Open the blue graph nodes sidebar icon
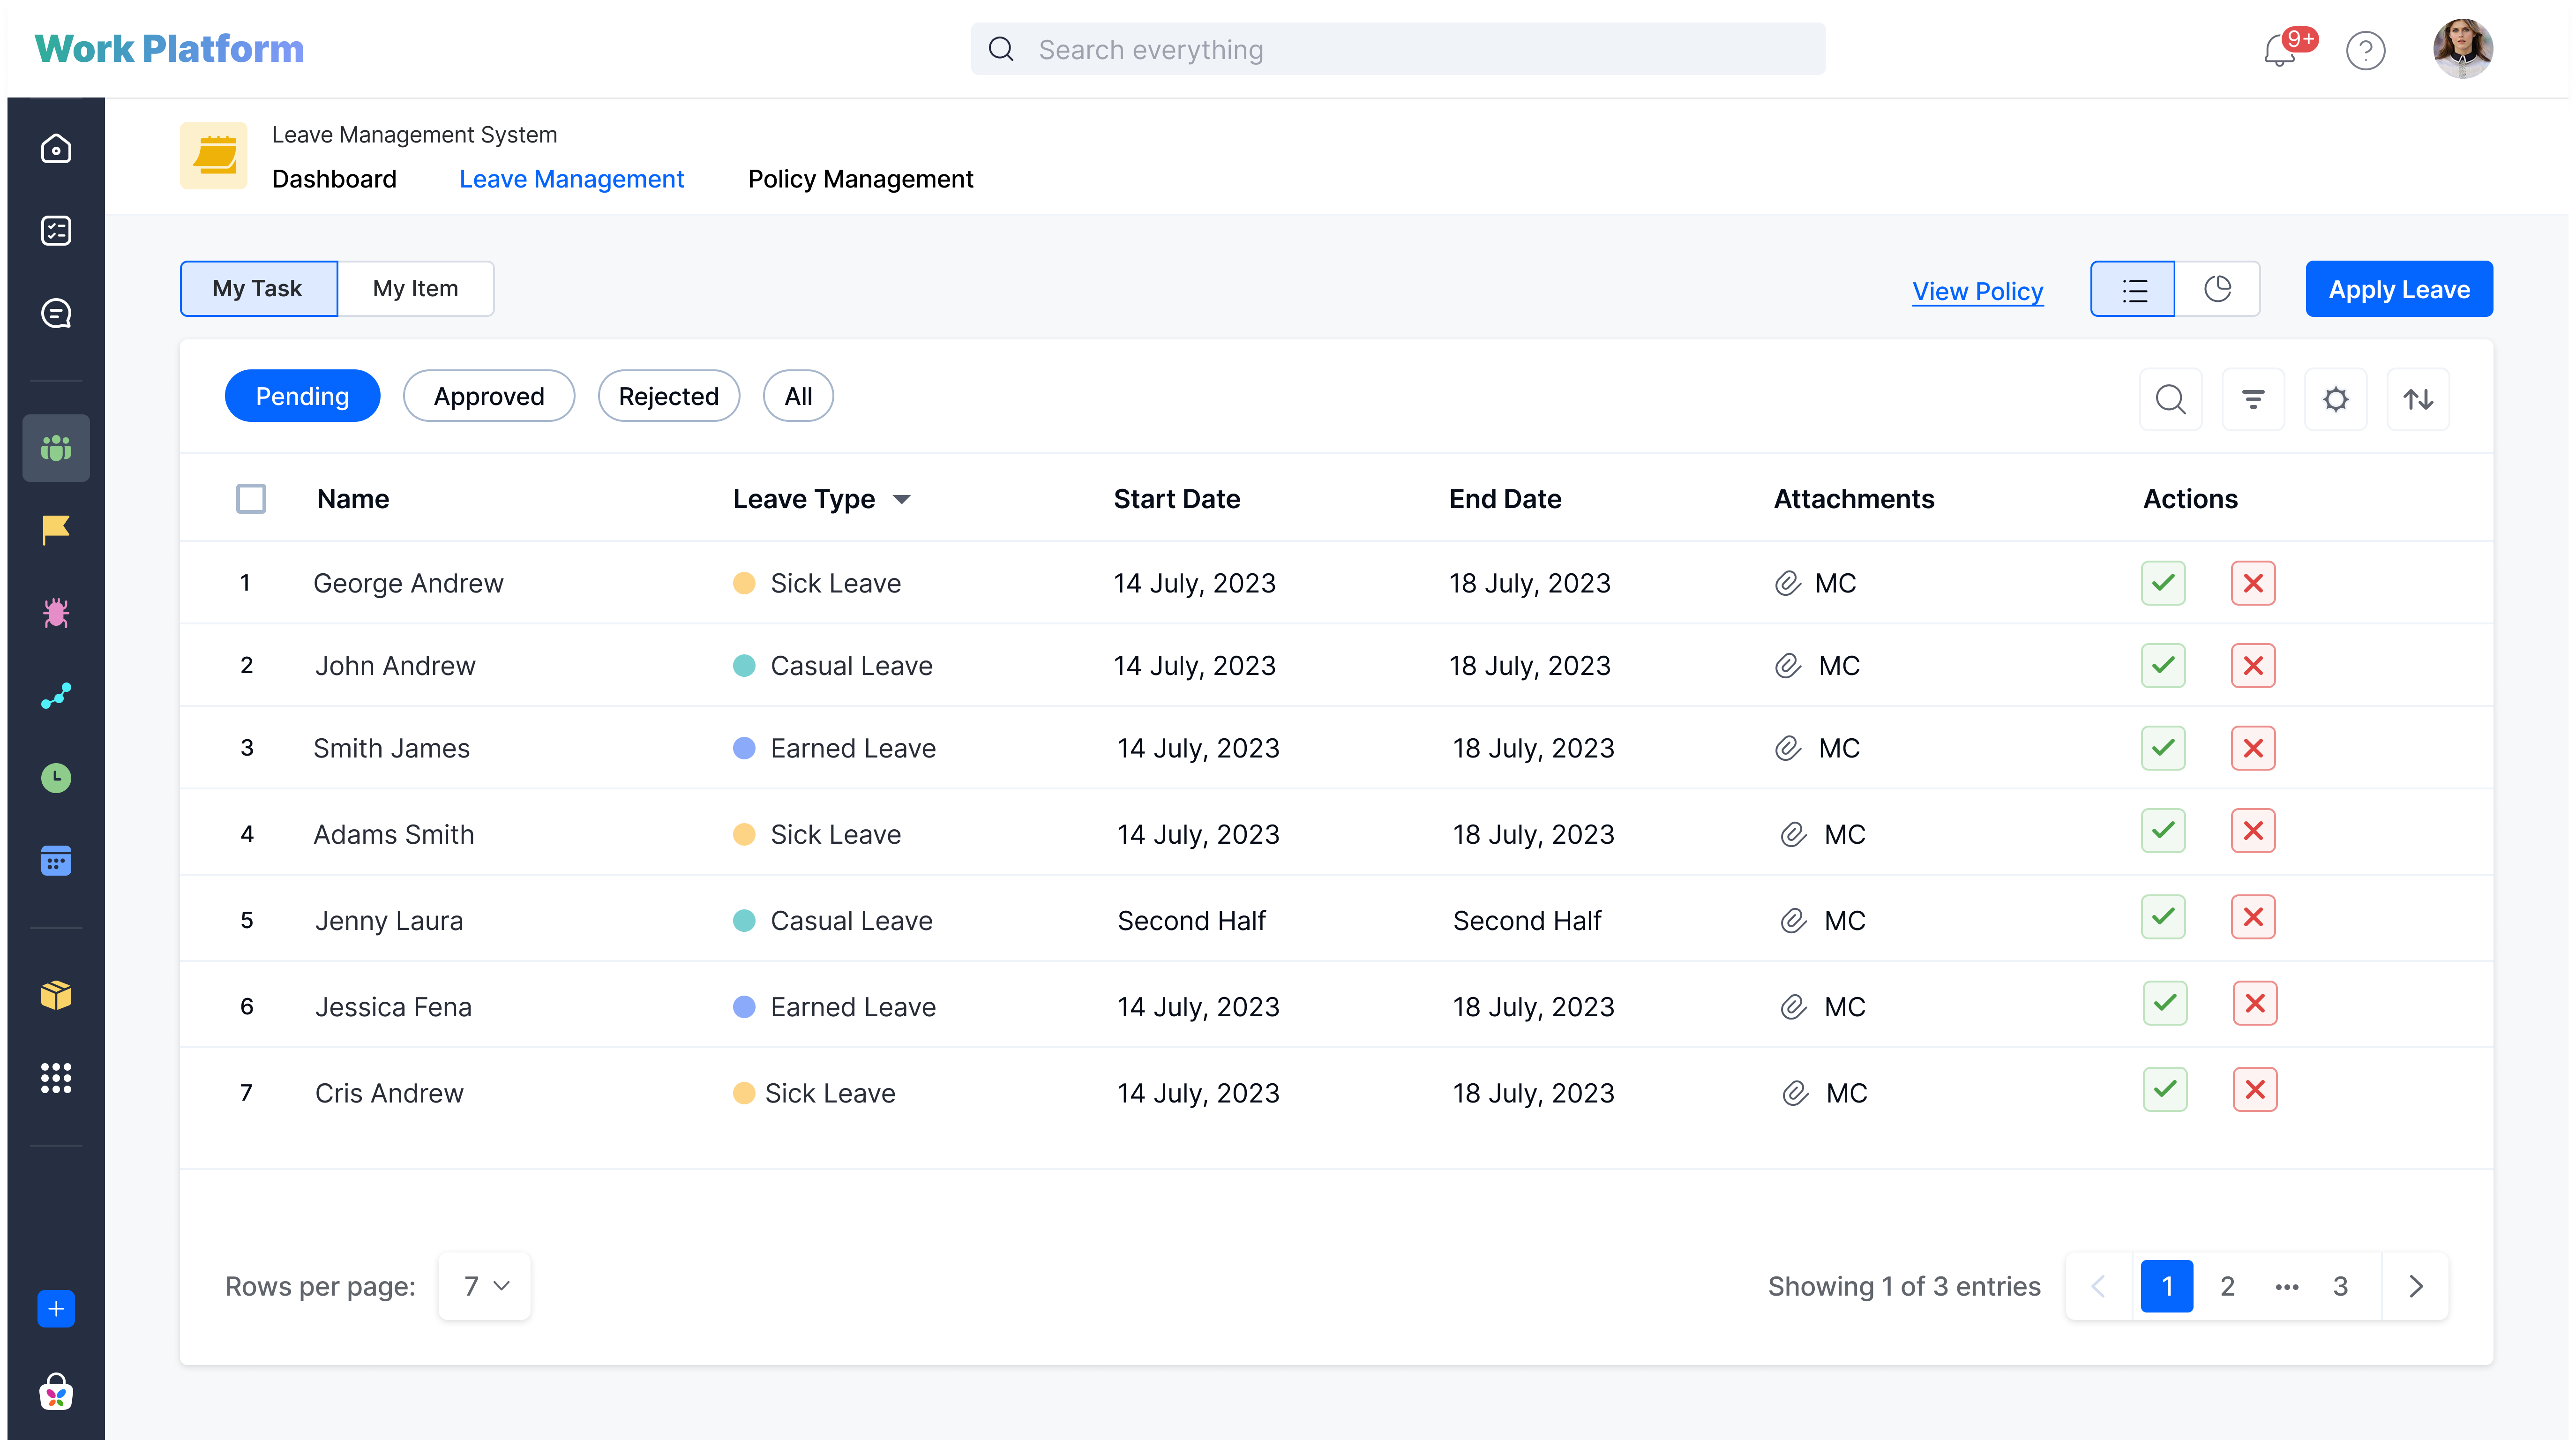The width and height of the screenshot is (2576, 1440). [x=56, y=695]
